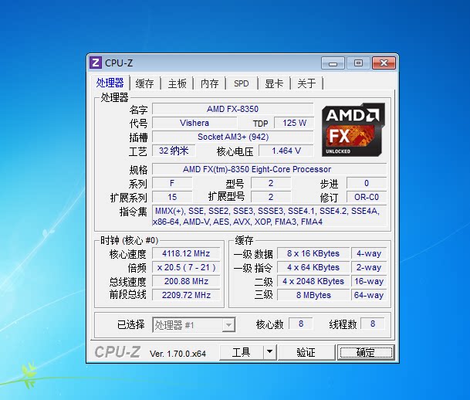
Task: Open the 内存 tab
Action: click(x=209, y=83)
